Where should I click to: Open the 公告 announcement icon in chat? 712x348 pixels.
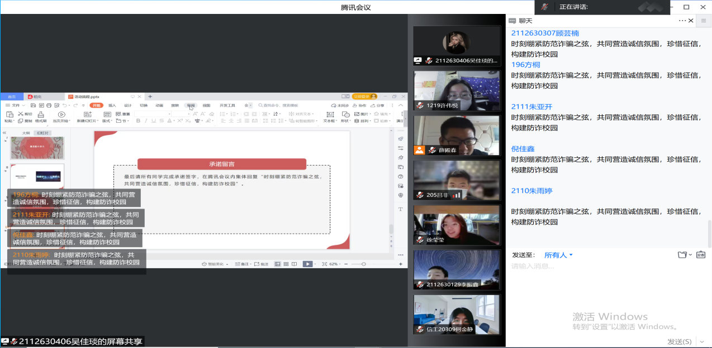701,255
